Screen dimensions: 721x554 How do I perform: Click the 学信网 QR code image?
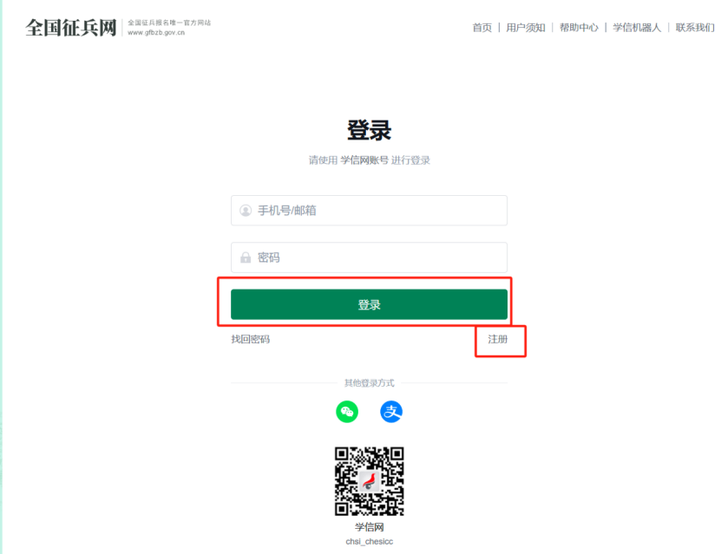[x=370, y=481]
